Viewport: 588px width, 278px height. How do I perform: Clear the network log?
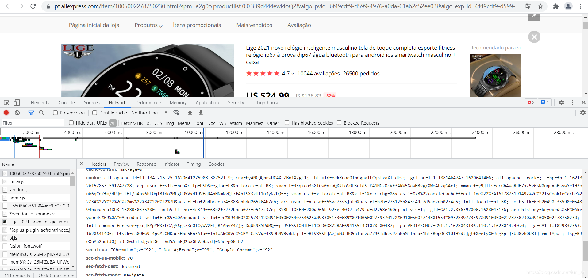coord(17,113)
